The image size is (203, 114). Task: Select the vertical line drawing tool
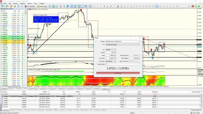[x=97, y=6]
